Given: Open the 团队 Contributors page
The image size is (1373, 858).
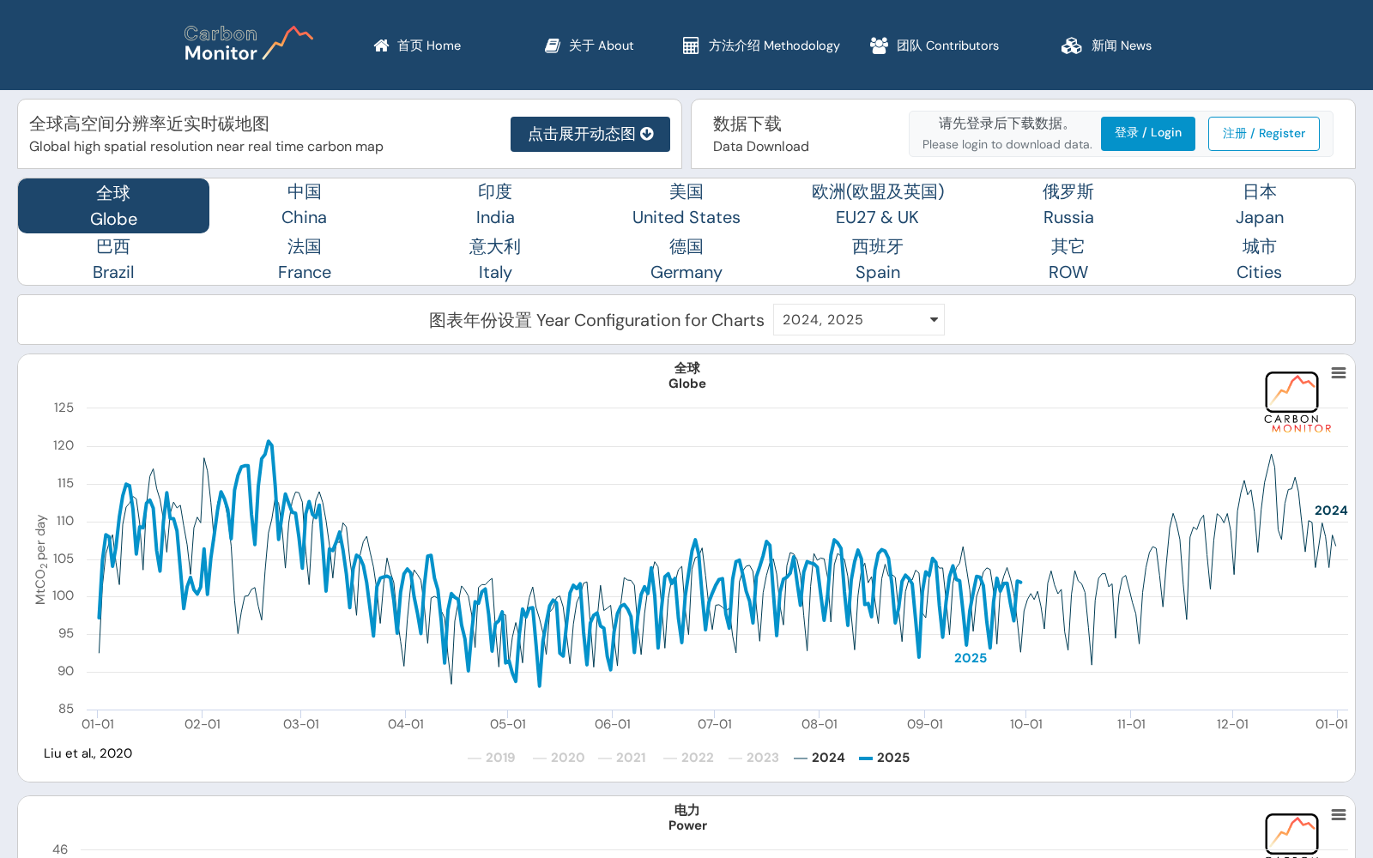Looking at the screenshot, I should tap(934, 45).
